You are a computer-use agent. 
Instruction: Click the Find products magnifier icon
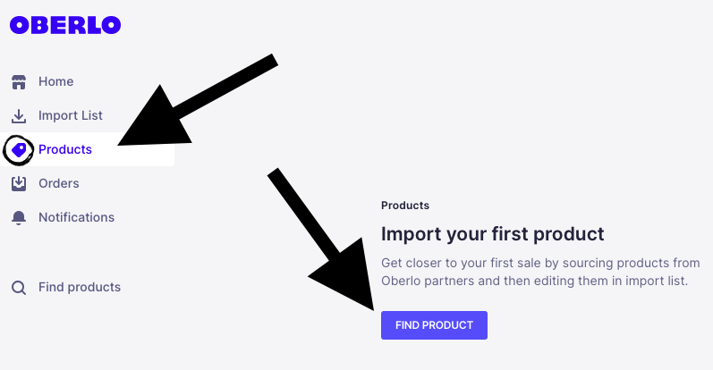pyautogui.click(x=19, y=288)
